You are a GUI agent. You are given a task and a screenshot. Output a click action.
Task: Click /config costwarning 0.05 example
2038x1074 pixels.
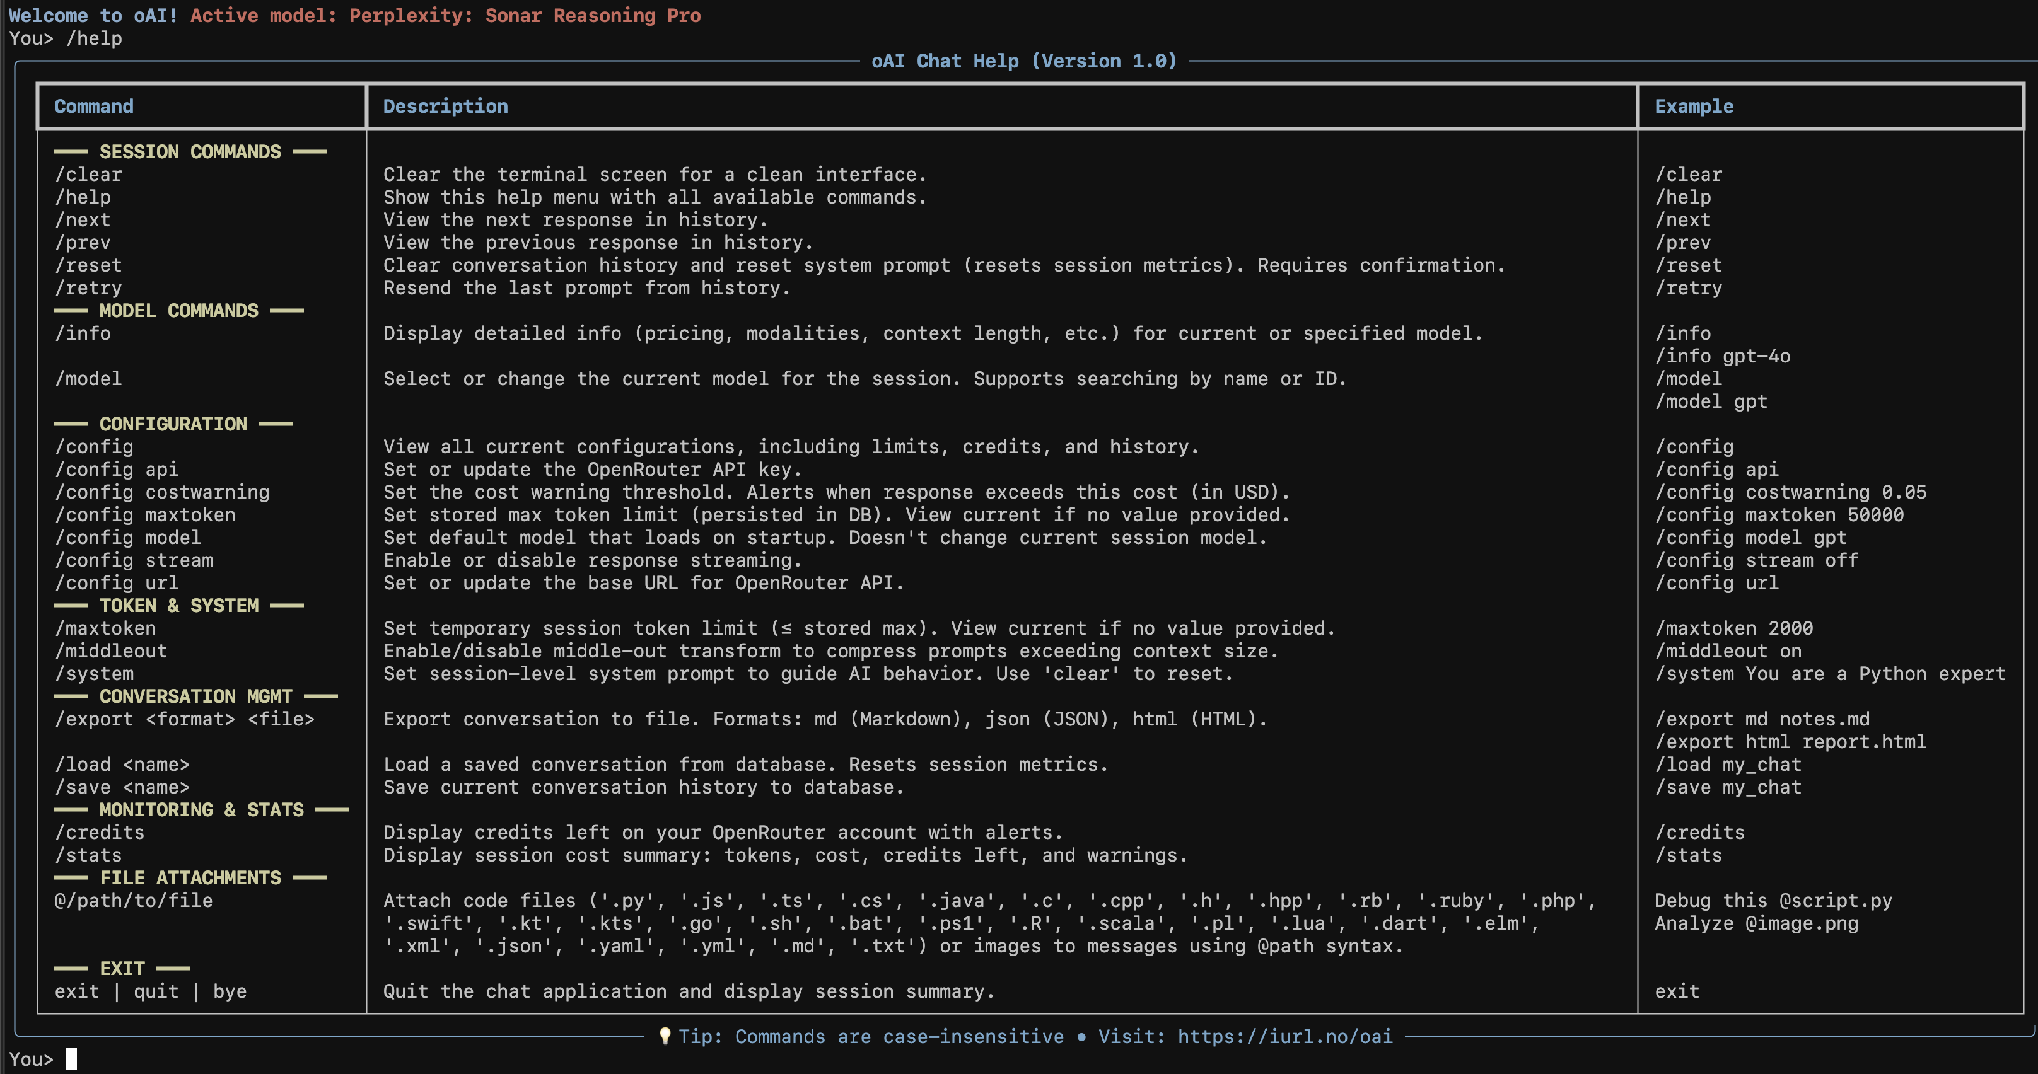(x=1790, y=492)
